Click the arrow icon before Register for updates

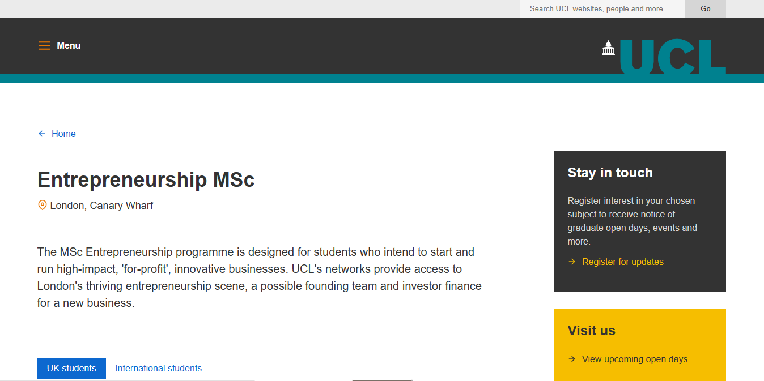tap(571, 262)
